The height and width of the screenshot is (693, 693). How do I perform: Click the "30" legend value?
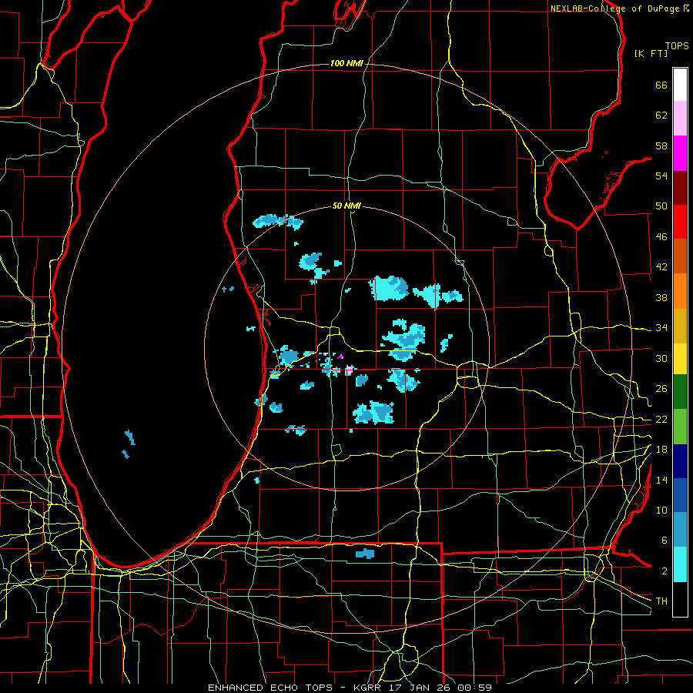[x=661, y=358]
